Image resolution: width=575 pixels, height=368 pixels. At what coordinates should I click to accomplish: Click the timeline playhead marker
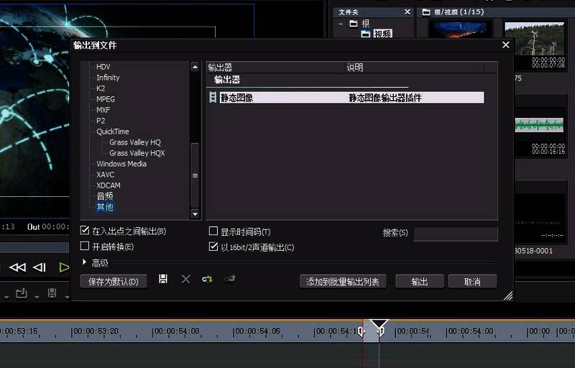click(379, 325)
